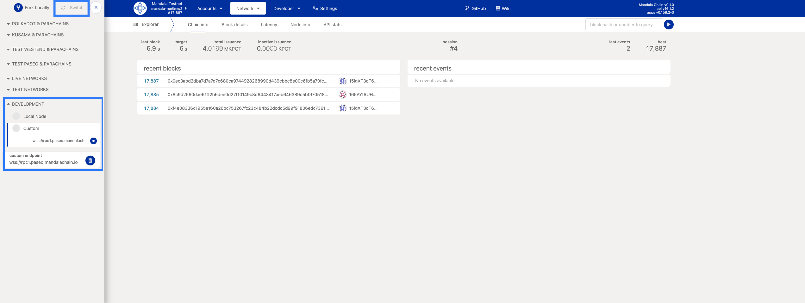Screen dimensions: 805x303
Task: Open Settings from top bar
Action: [325, 9]
